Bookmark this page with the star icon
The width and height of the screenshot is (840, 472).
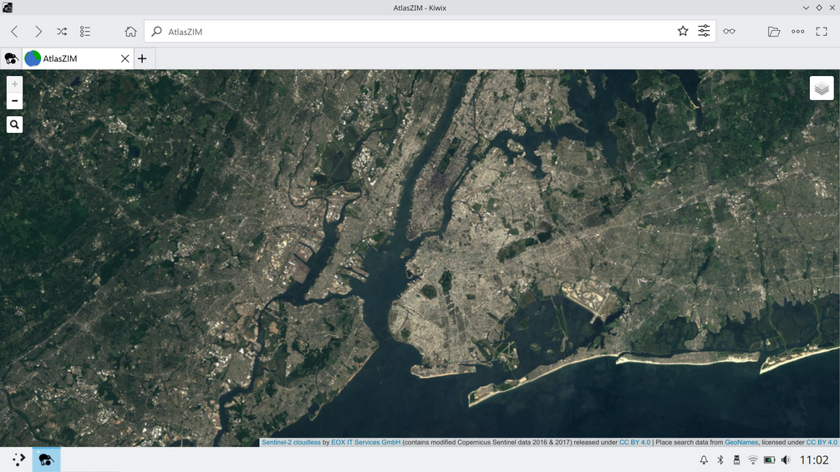683,31
